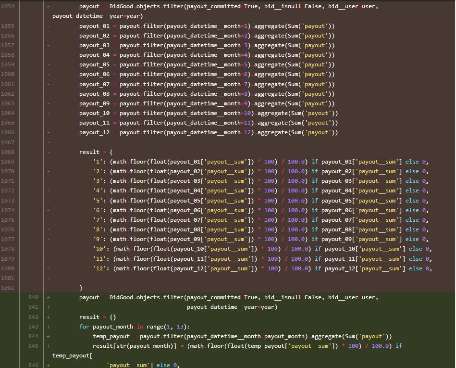Click BidGood on added line 840

click(121, 297)
